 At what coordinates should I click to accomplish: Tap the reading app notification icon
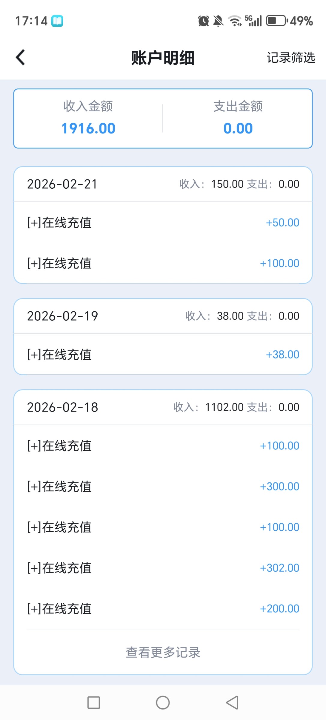(57, 21)
